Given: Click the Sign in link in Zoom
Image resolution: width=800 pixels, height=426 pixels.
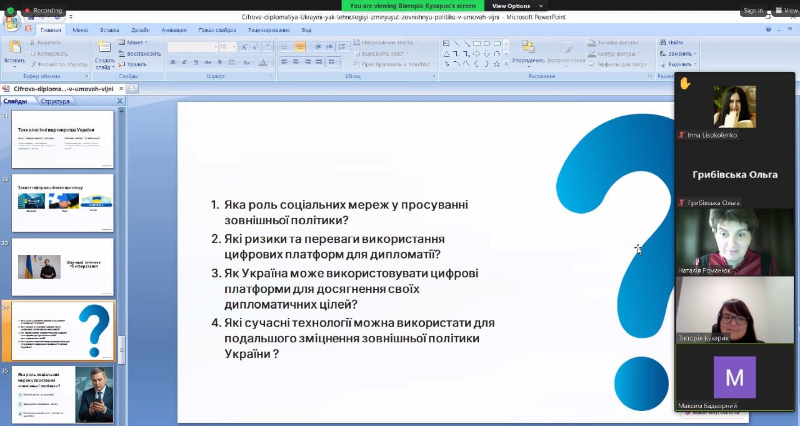Looking at the screenshot, I should [753, 10].
